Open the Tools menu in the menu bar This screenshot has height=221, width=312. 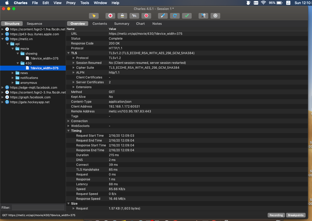85,3
